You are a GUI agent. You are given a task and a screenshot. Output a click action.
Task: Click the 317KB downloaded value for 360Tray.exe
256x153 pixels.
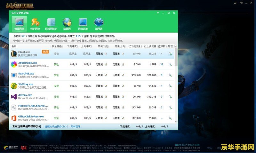coord(137,86)
